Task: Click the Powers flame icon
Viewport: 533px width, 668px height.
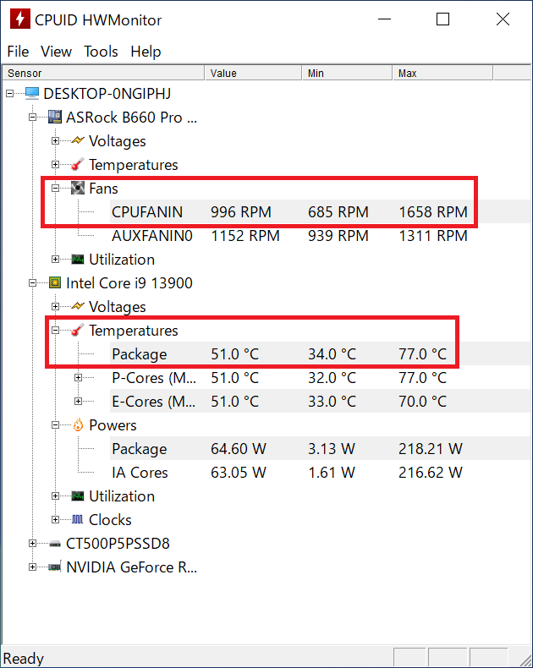Action: tap(78, 424)
